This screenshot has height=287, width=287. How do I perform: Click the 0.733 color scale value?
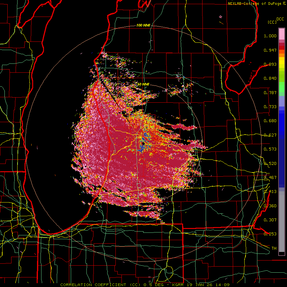pos(270,107)
